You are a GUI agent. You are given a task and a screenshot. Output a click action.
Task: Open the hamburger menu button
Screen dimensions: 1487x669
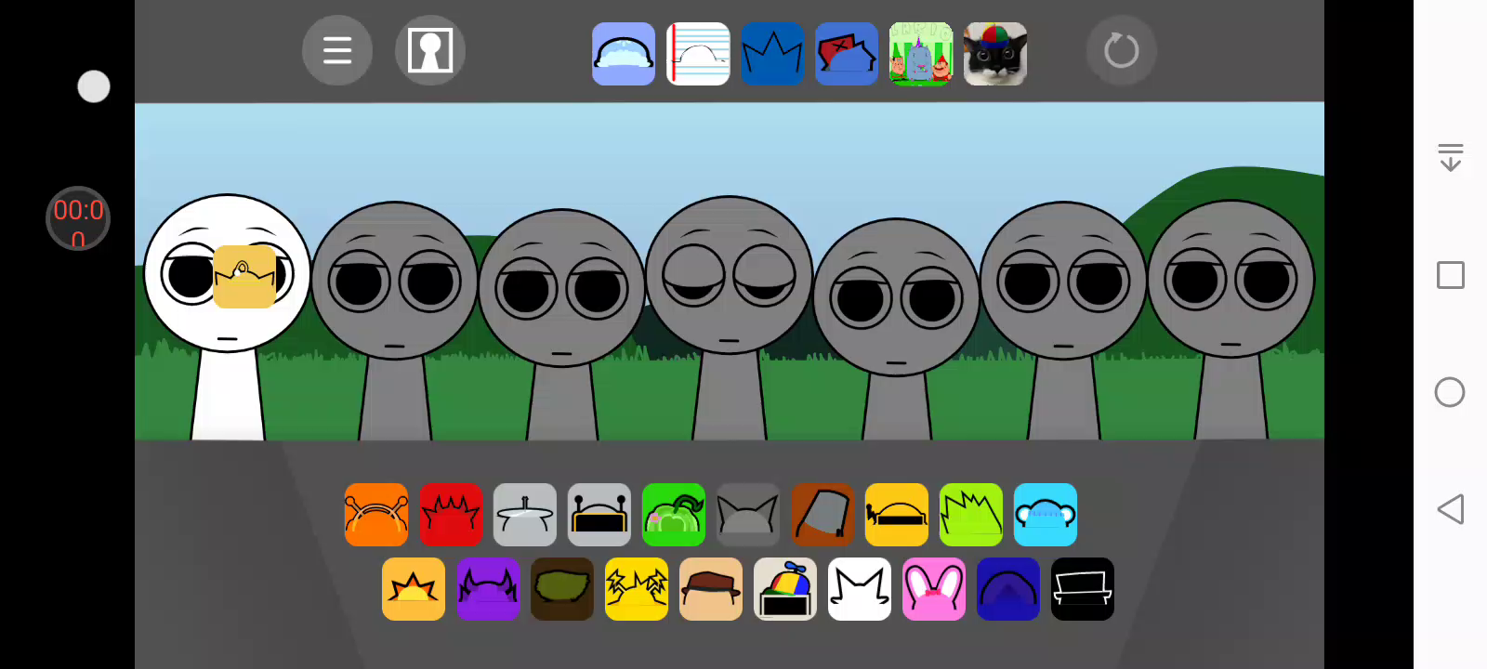(337, 50)
